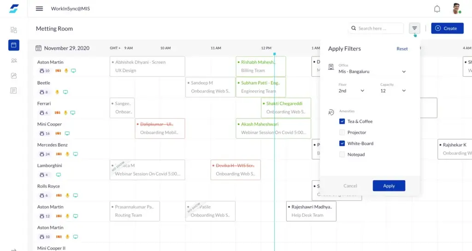Click the screen icon for Rolls Royce

click(76, 195)
